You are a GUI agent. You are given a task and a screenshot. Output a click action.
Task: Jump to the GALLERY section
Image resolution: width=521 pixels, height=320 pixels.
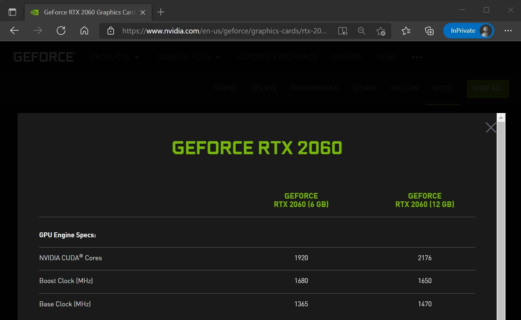(x=404, y=88)
